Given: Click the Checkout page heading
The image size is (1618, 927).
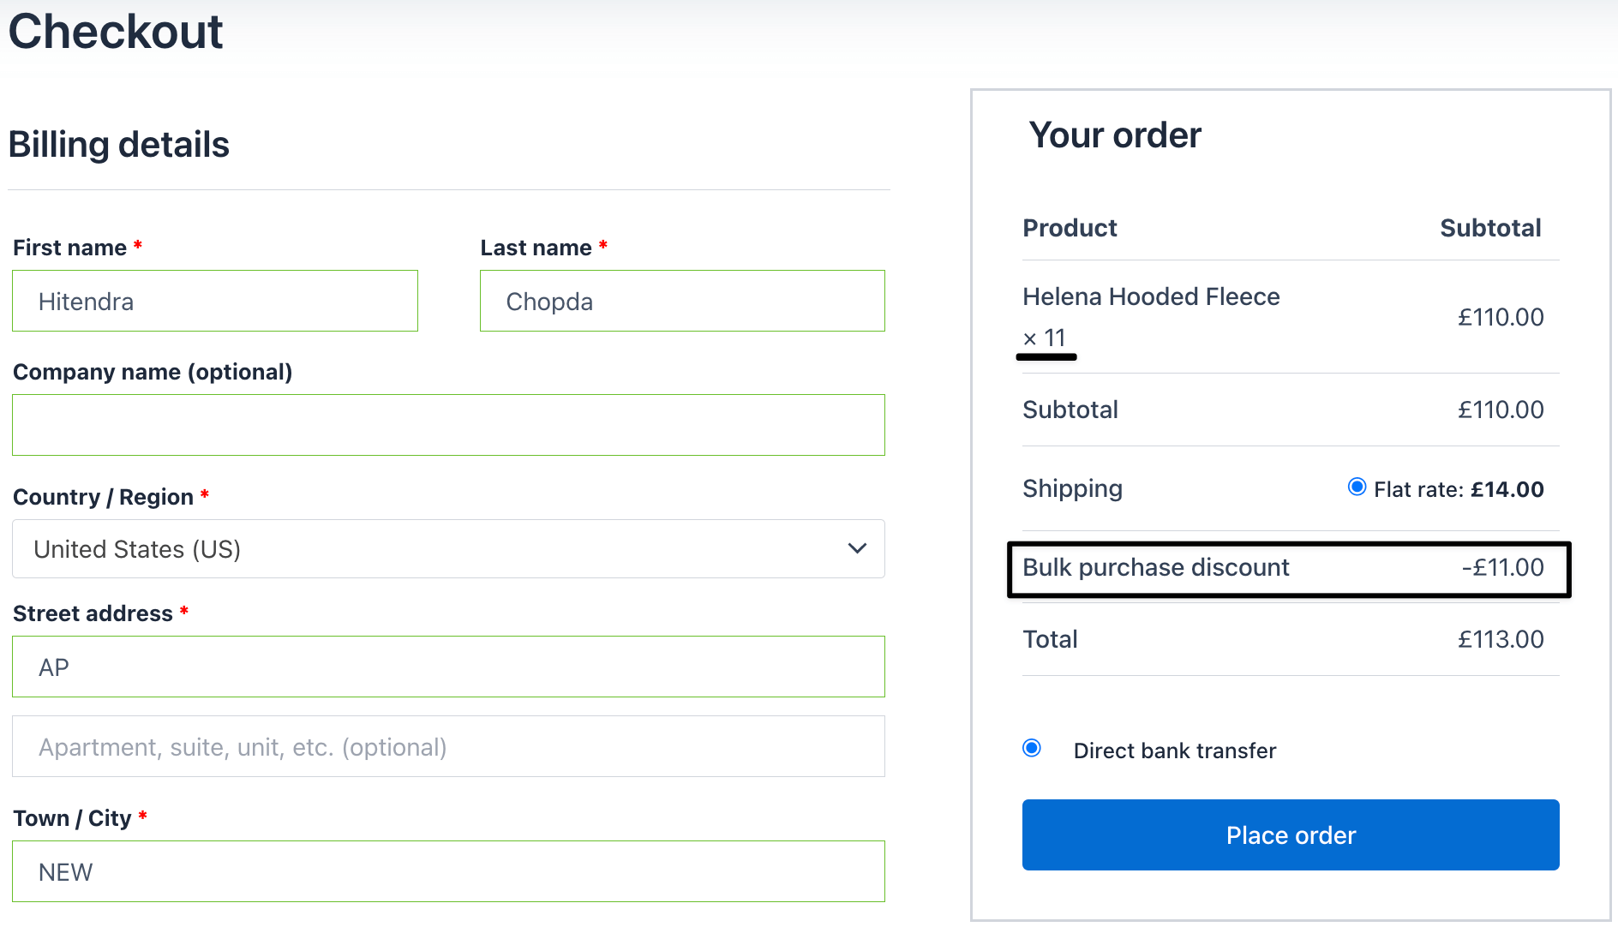Looking at the screenshot, I should [x=115, y=32].
